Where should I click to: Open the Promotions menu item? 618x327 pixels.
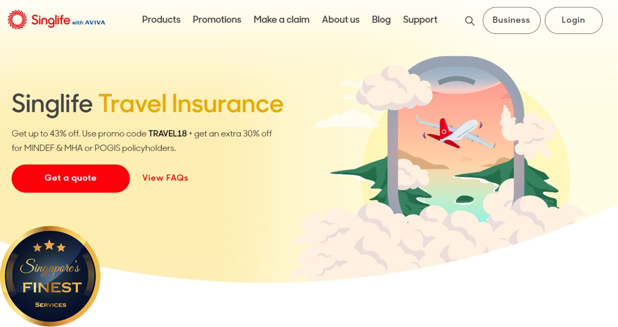pos(217,20)
